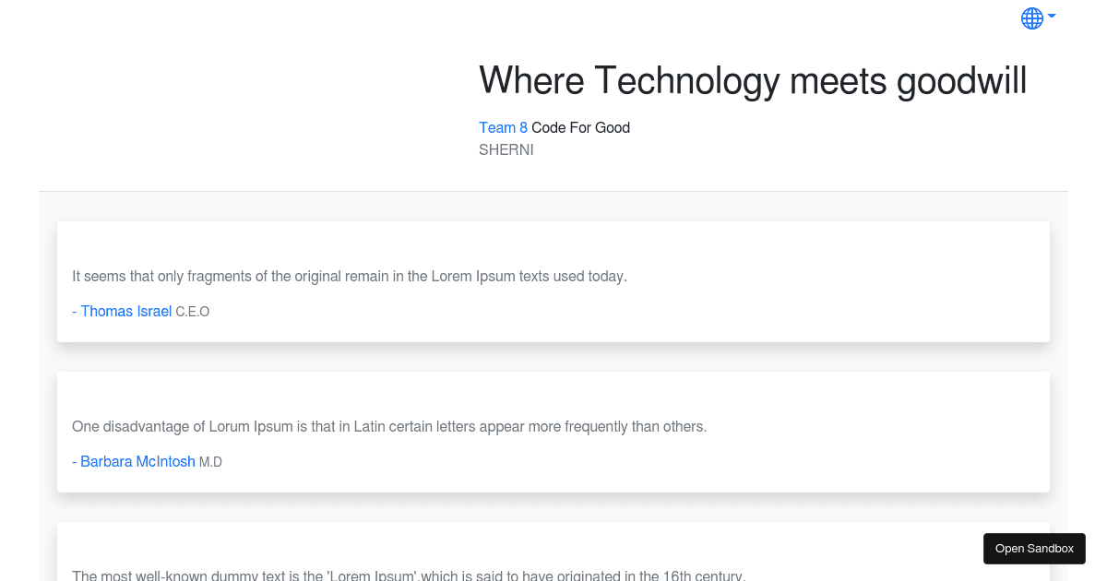The image size is (1107, 581).
Task: Follow the Team 8 link
Action: point(503,127)
